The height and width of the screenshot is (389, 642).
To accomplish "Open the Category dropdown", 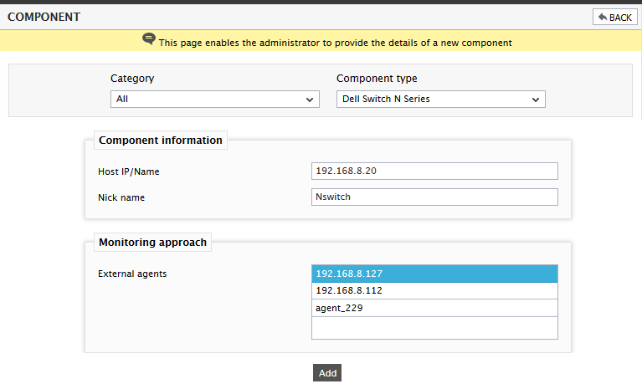I will coord(214,99).
